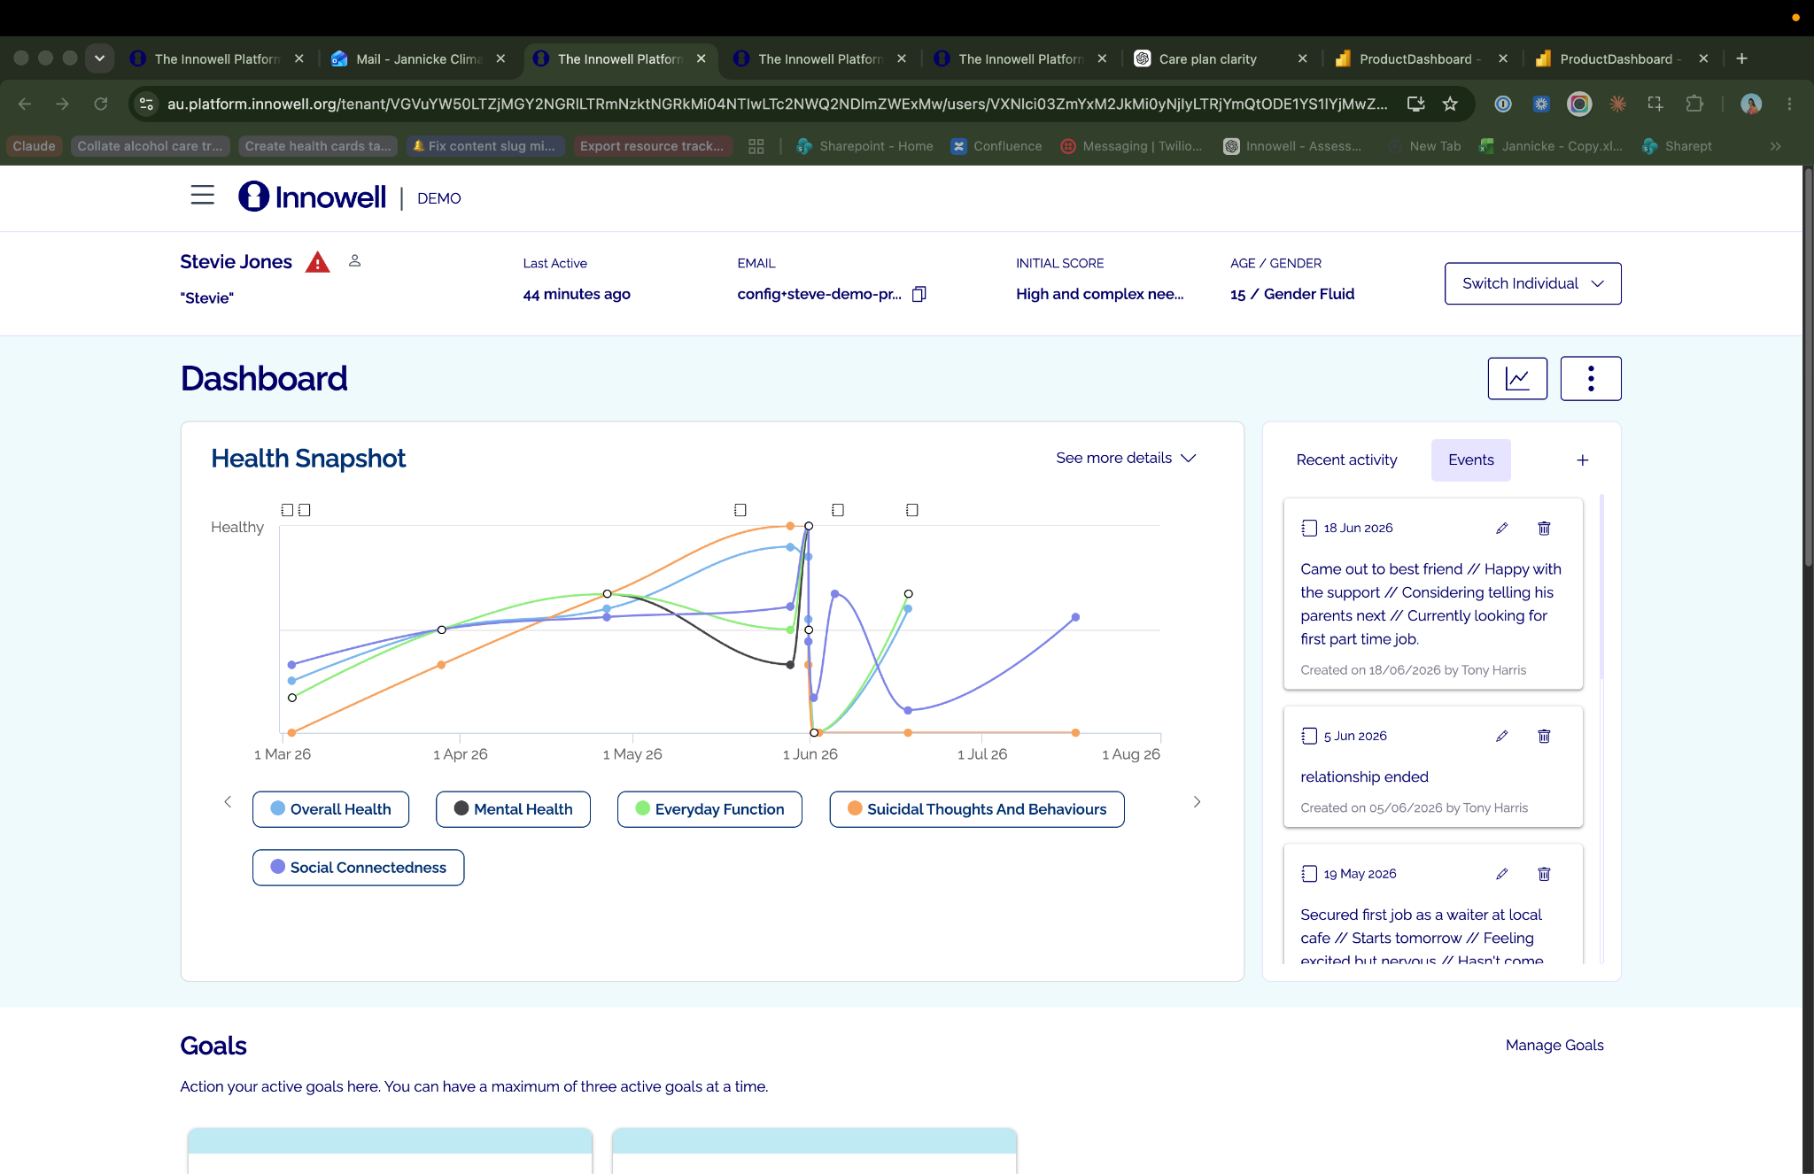Delete the 5 Jun 2026 event
The image size is (1814, 1174).
point(1544,737)
